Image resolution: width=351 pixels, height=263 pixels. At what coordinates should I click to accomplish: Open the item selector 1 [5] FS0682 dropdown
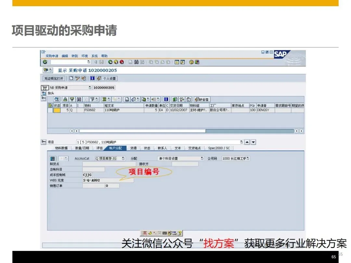241,142
